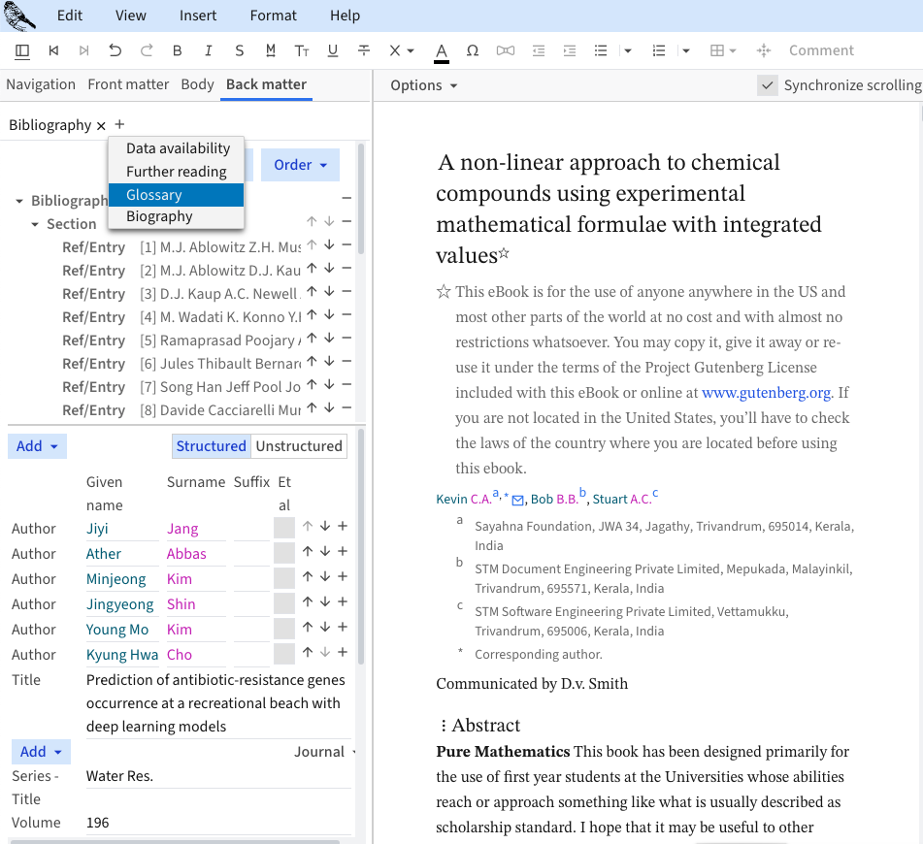Image resolution: width=923 pixels, height=844 pixels.
Task: Toggle the Synchronize scrolling checkbox
Action: (x=768, y=85)
